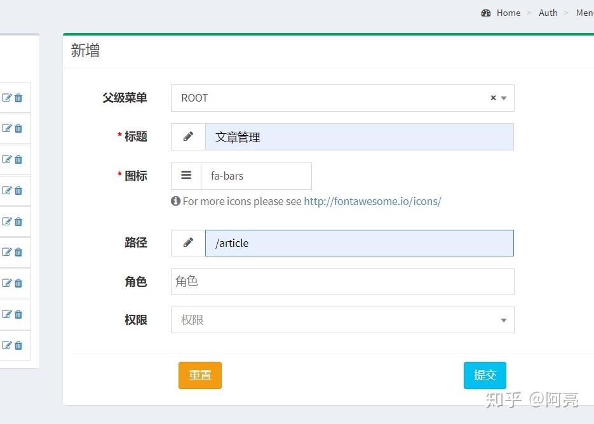The image size is (594, 424).
Task: Open the fontawesome.io/icons link
Action: pos(372,201)
